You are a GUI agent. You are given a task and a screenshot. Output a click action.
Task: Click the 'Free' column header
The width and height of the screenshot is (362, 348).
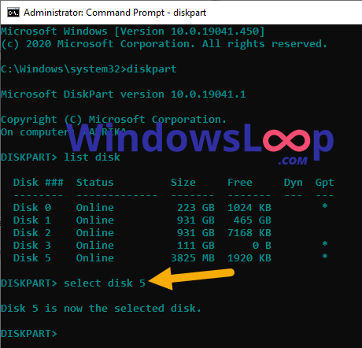pos(240,183)
